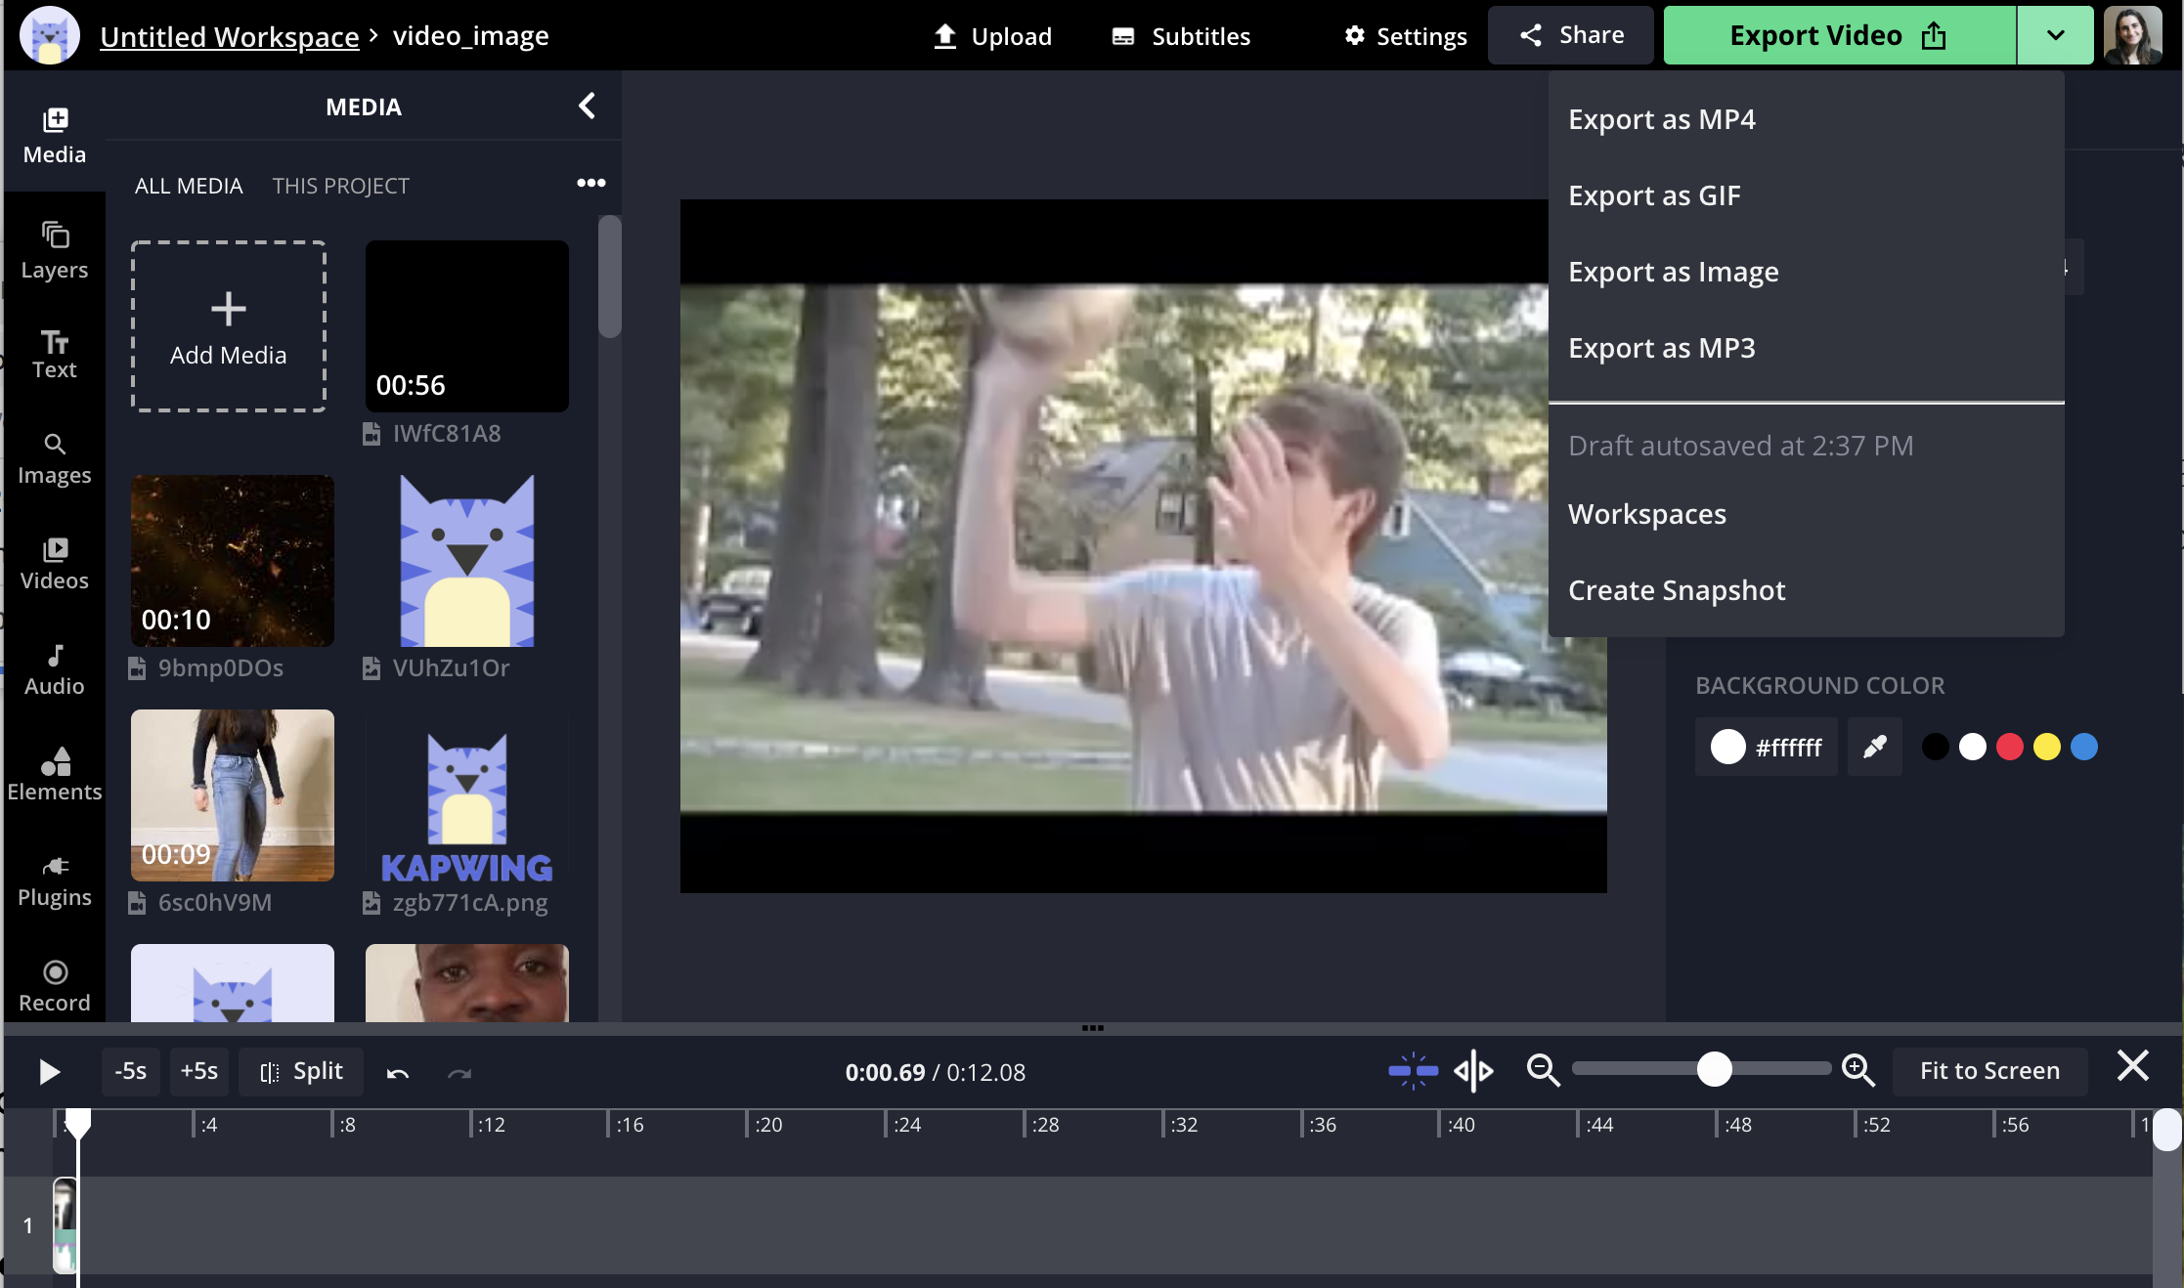Click the eyedropper color picker icon
This screenshot has width=2184, height=1288.
pyautogui.click(x=1874, y=748)
